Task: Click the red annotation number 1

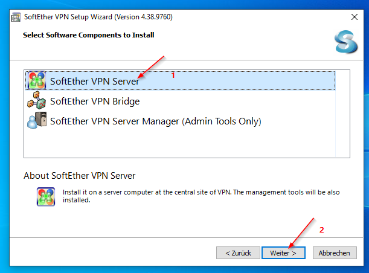Action: point(173,75)
